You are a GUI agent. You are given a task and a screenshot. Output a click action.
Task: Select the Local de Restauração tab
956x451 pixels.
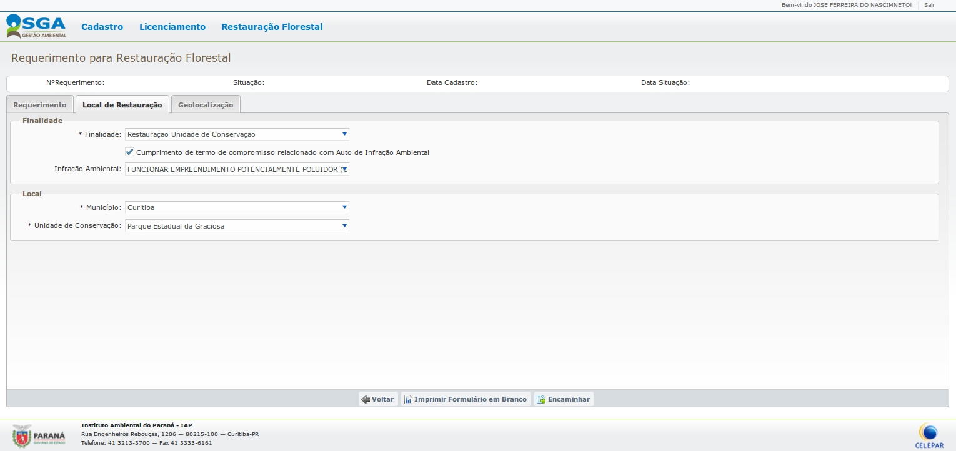point(122,105)
